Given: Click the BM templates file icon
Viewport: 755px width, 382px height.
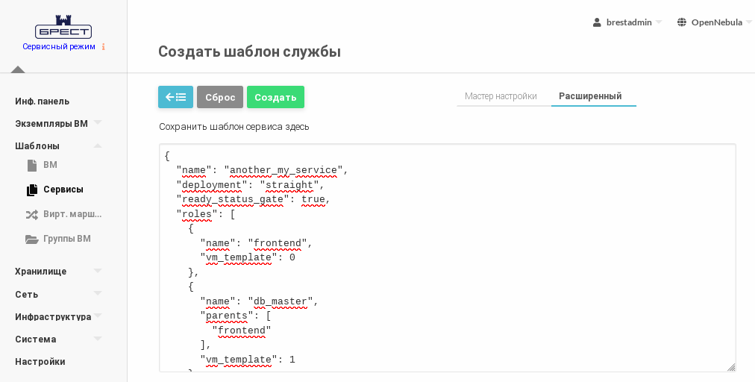Looking at the screenshot, I should (32, 165).
